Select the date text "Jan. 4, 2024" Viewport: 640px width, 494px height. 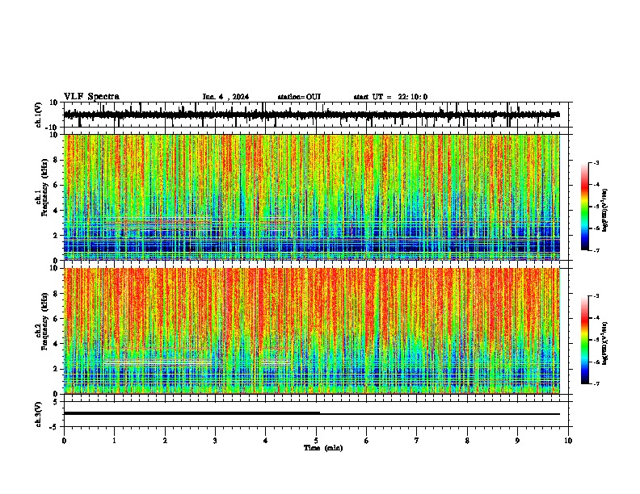(x=225, y=97)
